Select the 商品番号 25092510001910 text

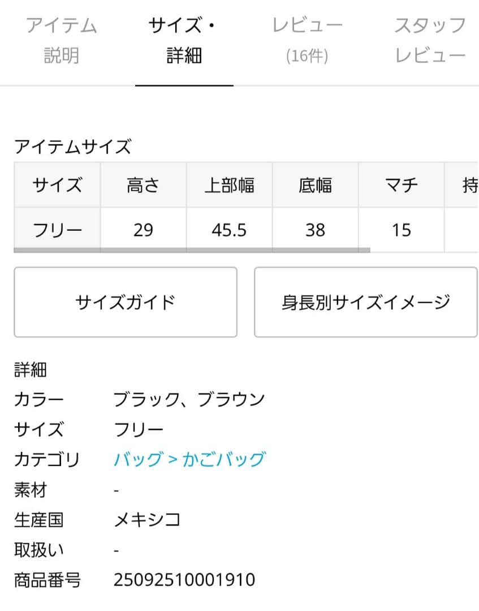click(x=184, y=579)
